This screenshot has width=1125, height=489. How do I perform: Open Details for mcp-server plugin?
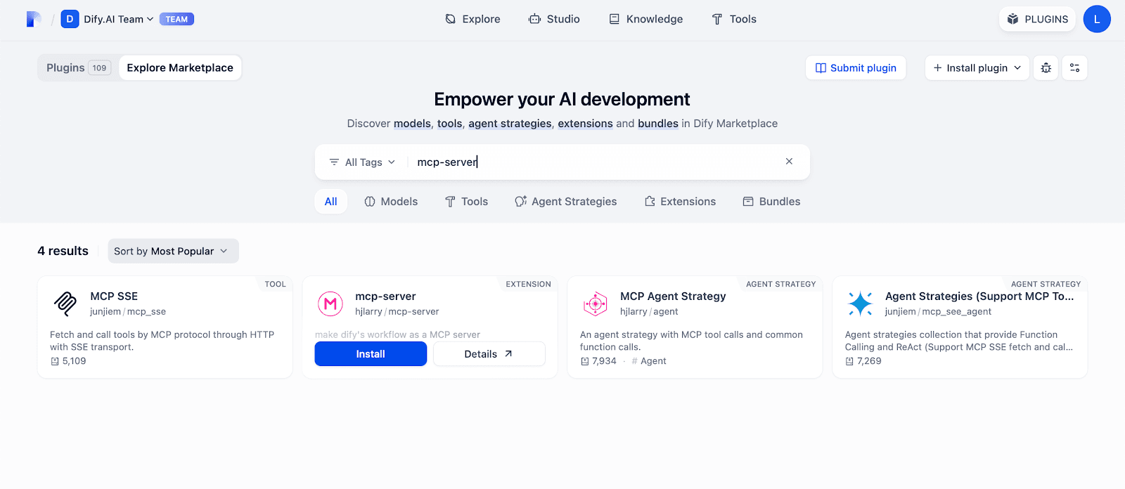coord(489,354)
